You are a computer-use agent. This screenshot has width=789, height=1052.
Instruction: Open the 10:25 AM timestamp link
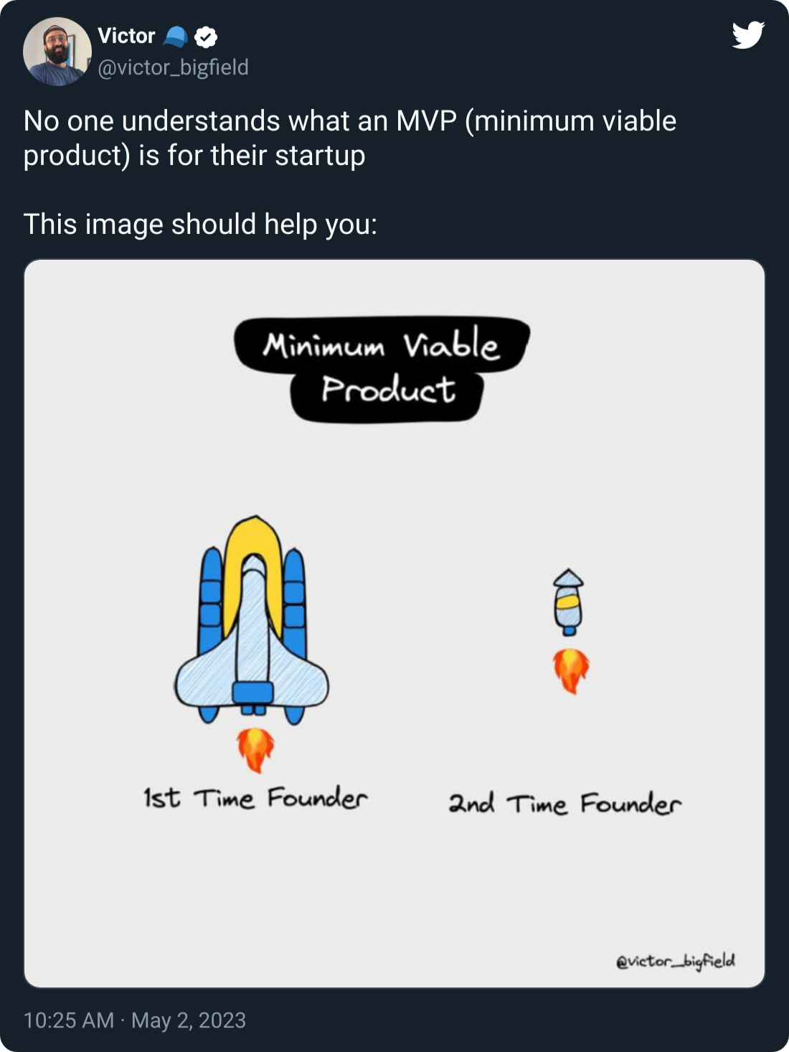69,1020
